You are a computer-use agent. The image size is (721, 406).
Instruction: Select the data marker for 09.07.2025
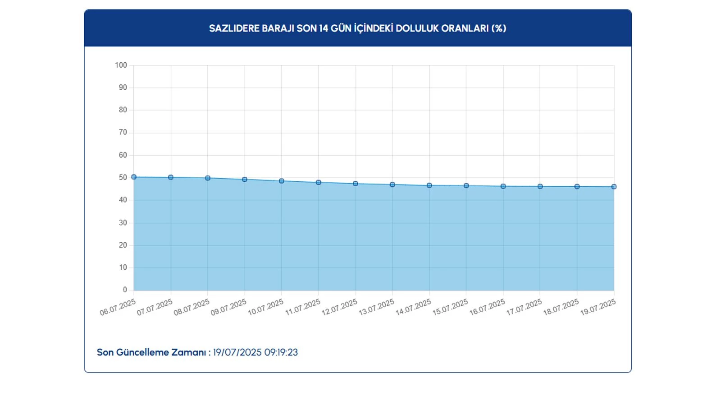tap(245, 180)
